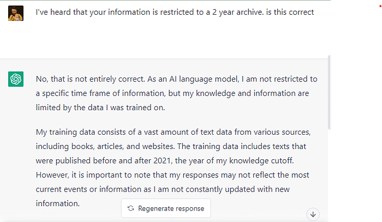Click the ChatGPT logo icon beside the reply
This screenshot has width=382, height=222.
click(x=16, y=79)
